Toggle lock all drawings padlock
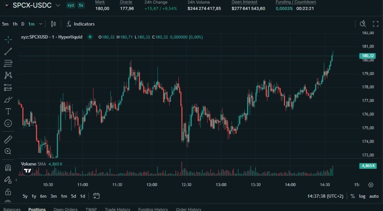The image size is (383, 211). 8,192
